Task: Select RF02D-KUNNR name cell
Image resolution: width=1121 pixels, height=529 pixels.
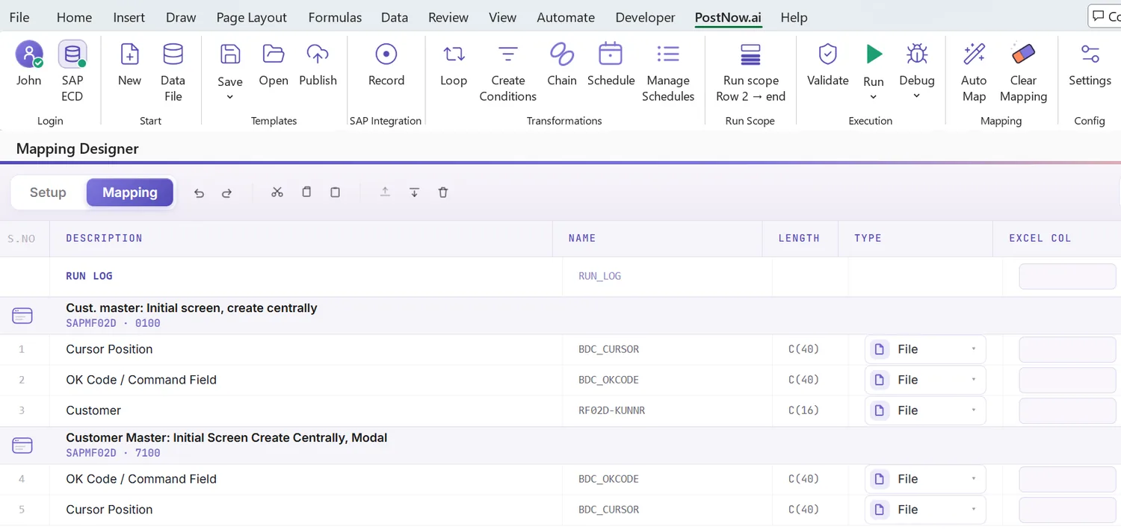Action: [x=611, y=410]
